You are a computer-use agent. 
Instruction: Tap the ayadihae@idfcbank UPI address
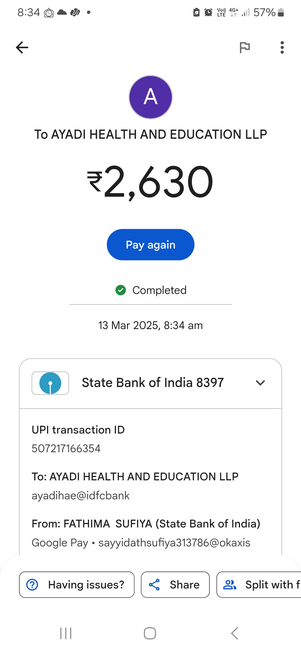tap(81, 496)
